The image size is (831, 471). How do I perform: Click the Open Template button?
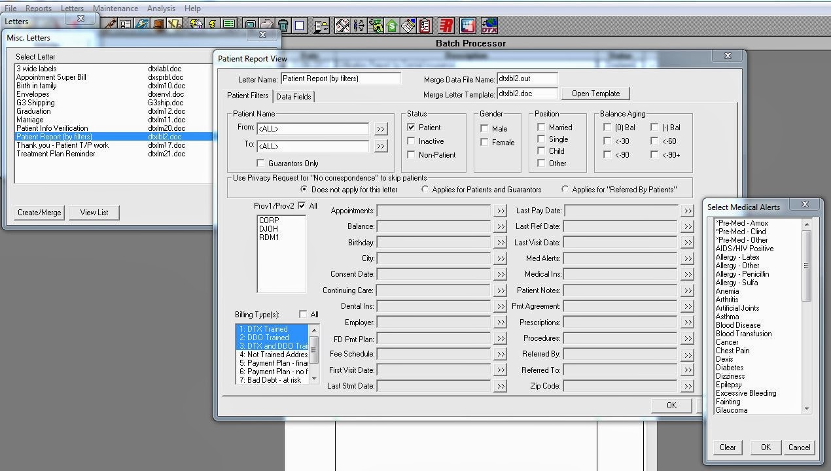click(595, 94)
